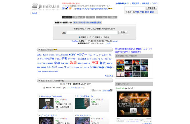Open thumbnail of video 2
Screen dimensions: 190x124
pos(82,104)
